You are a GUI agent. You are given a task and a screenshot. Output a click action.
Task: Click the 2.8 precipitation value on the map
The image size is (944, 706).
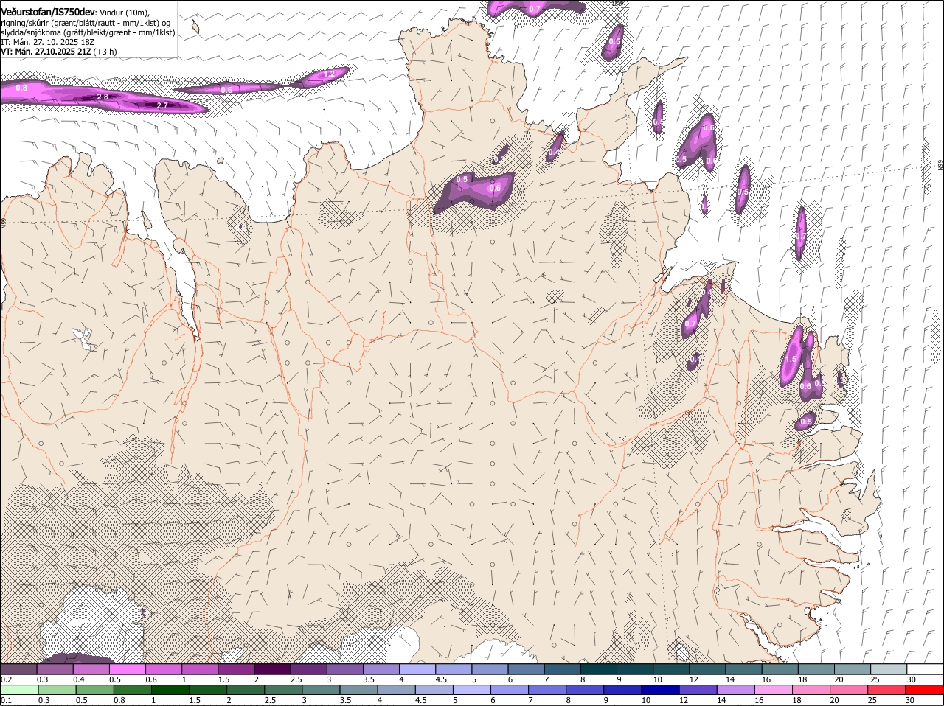(103, 97)
